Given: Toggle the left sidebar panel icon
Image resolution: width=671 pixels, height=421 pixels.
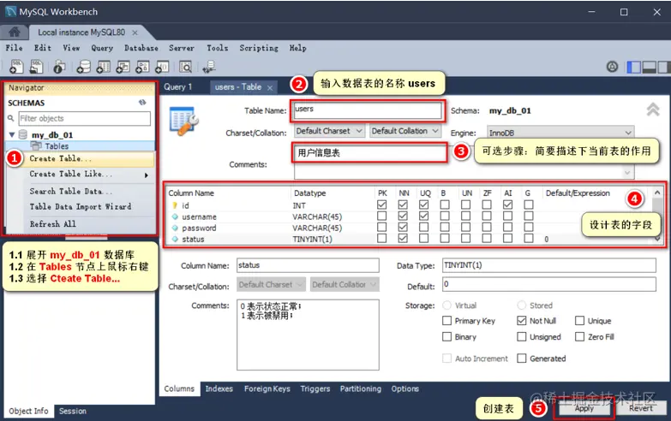Looking at the screenshot, I should pyautogui.click(x=633, y=67).
